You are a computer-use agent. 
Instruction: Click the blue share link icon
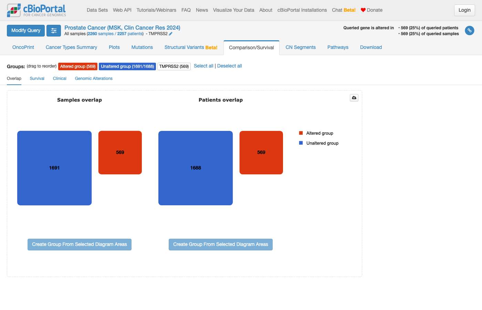(469, 31)
